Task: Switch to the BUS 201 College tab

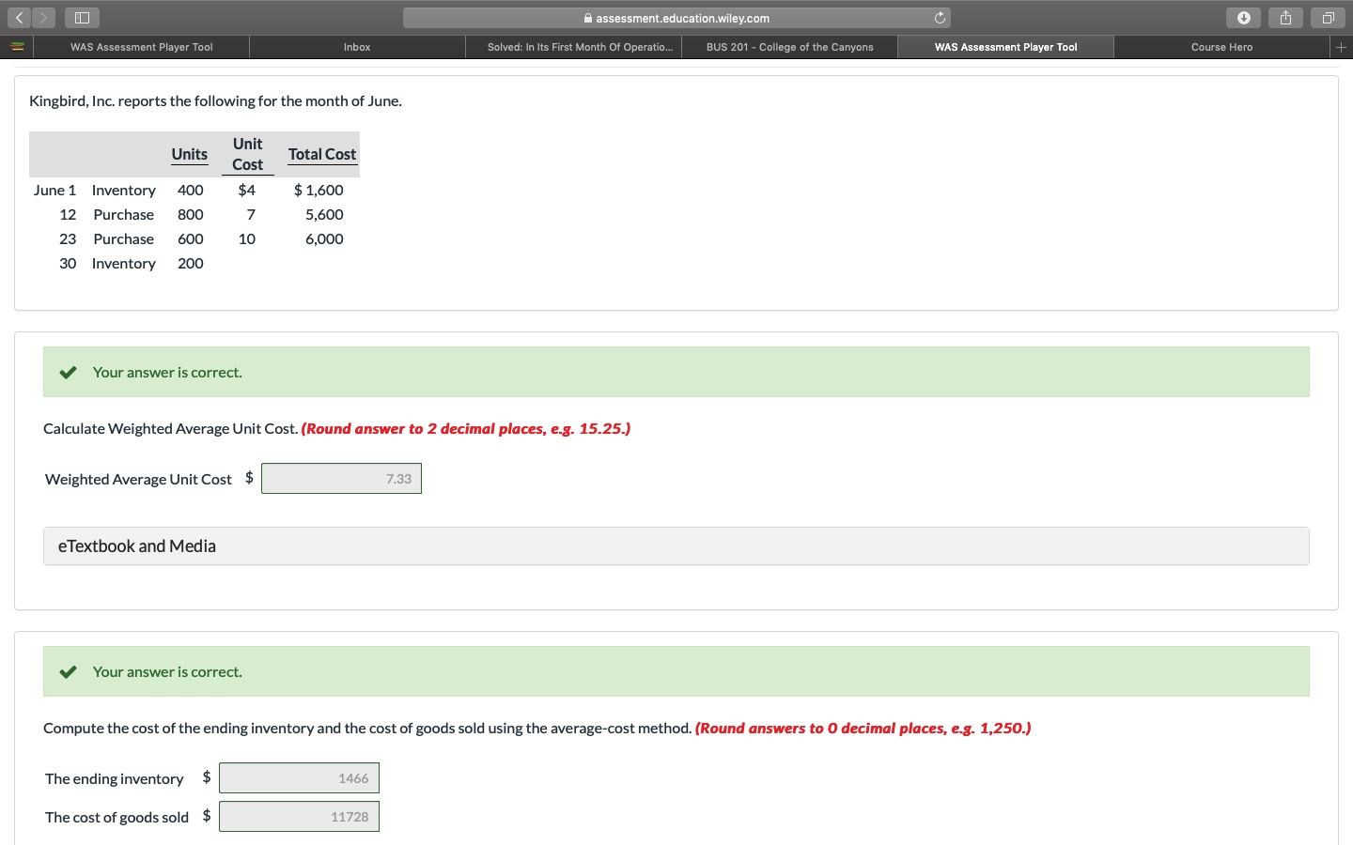Action: (789, 46)
